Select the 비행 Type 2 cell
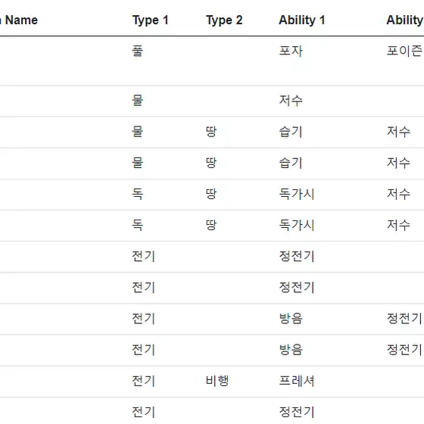The image size is (424, 424). pos(217,381)
